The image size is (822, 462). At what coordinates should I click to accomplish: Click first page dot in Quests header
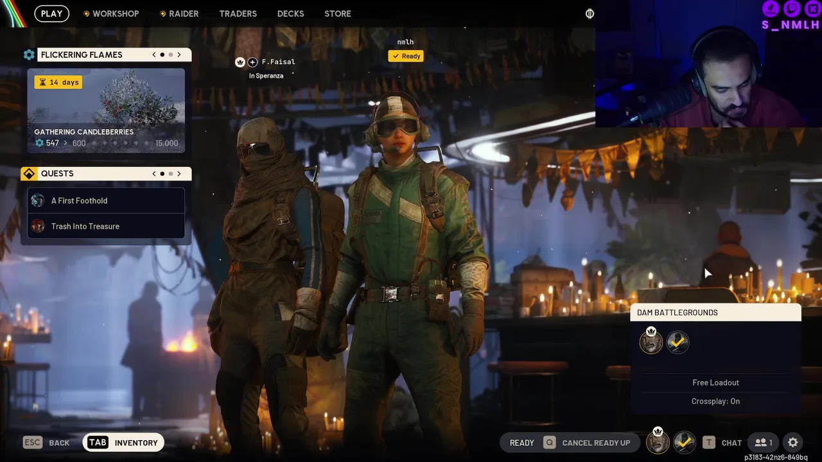(x=162, y=174)
